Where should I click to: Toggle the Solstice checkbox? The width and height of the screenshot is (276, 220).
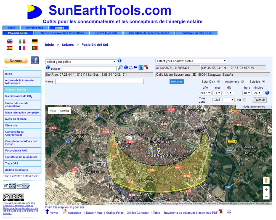click(263, 82)
